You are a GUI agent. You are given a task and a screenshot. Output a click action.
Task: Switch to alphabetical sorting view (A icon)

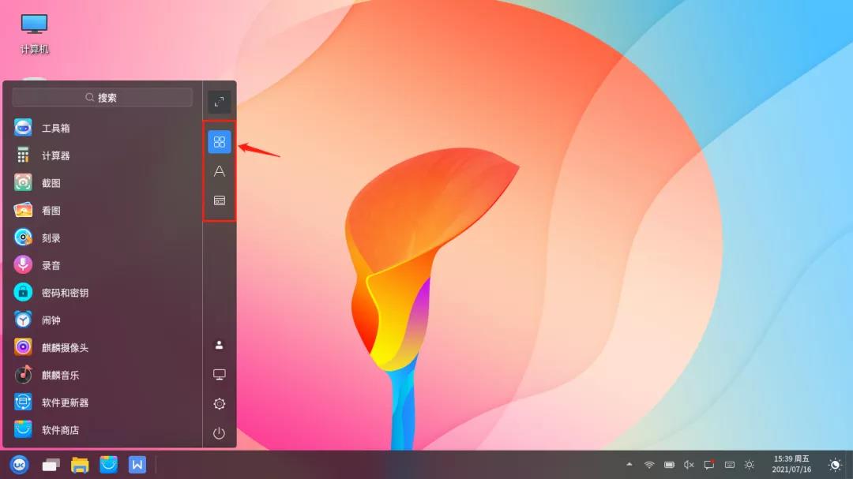tap(220, 171)
